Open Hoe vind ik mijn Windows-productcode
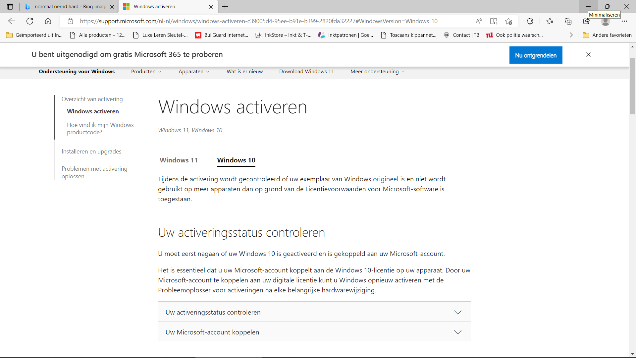The width and height of the screenshot is (636, 358). tap(101, 129)
